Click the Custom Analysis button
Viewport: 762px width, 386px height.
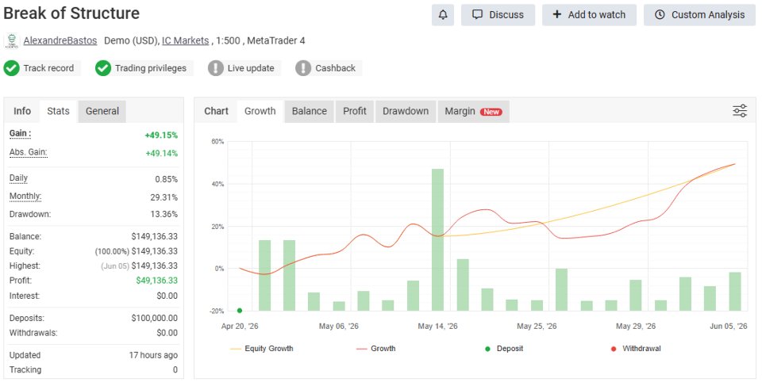[x=699, y=15]
